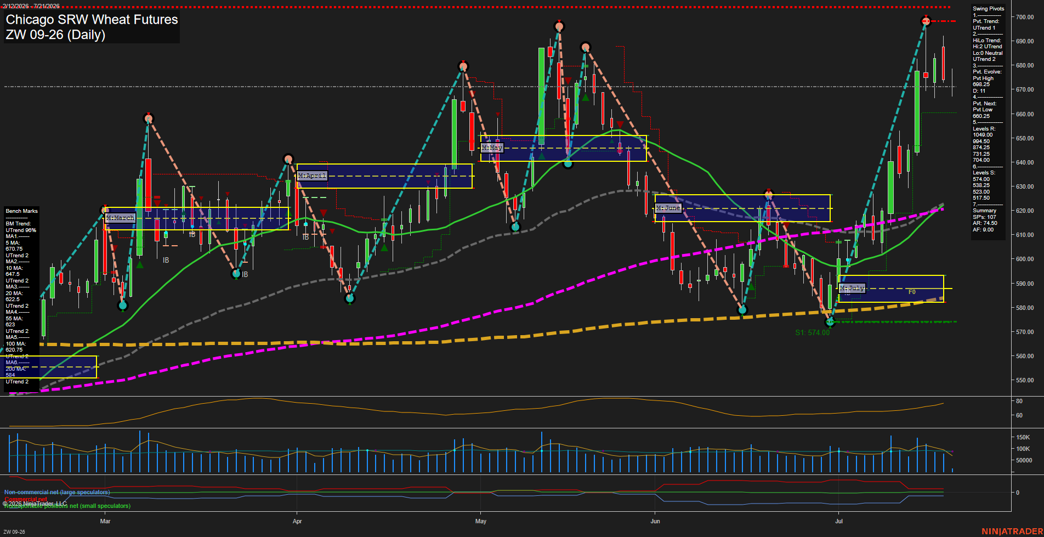The width and height of the screenshot is (1044, 537).
Task: Click the "S1: 574.00" support level label
Action: click(812, 332)
